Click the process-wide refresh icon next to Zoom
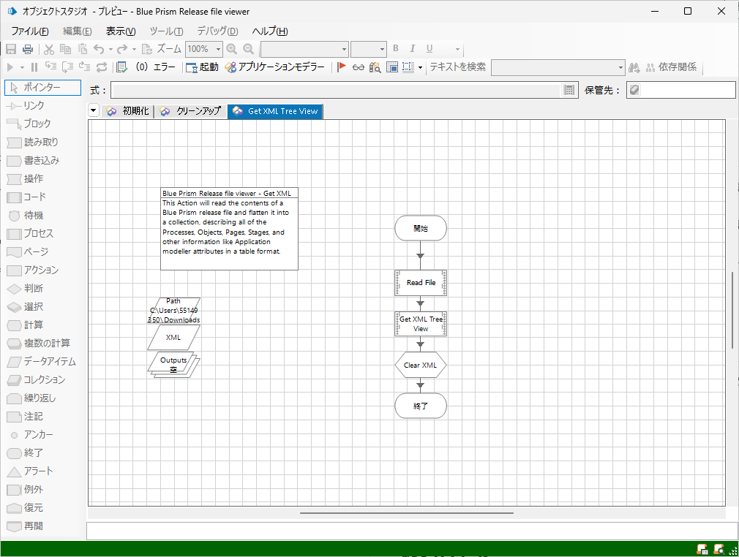 point(146,49)
